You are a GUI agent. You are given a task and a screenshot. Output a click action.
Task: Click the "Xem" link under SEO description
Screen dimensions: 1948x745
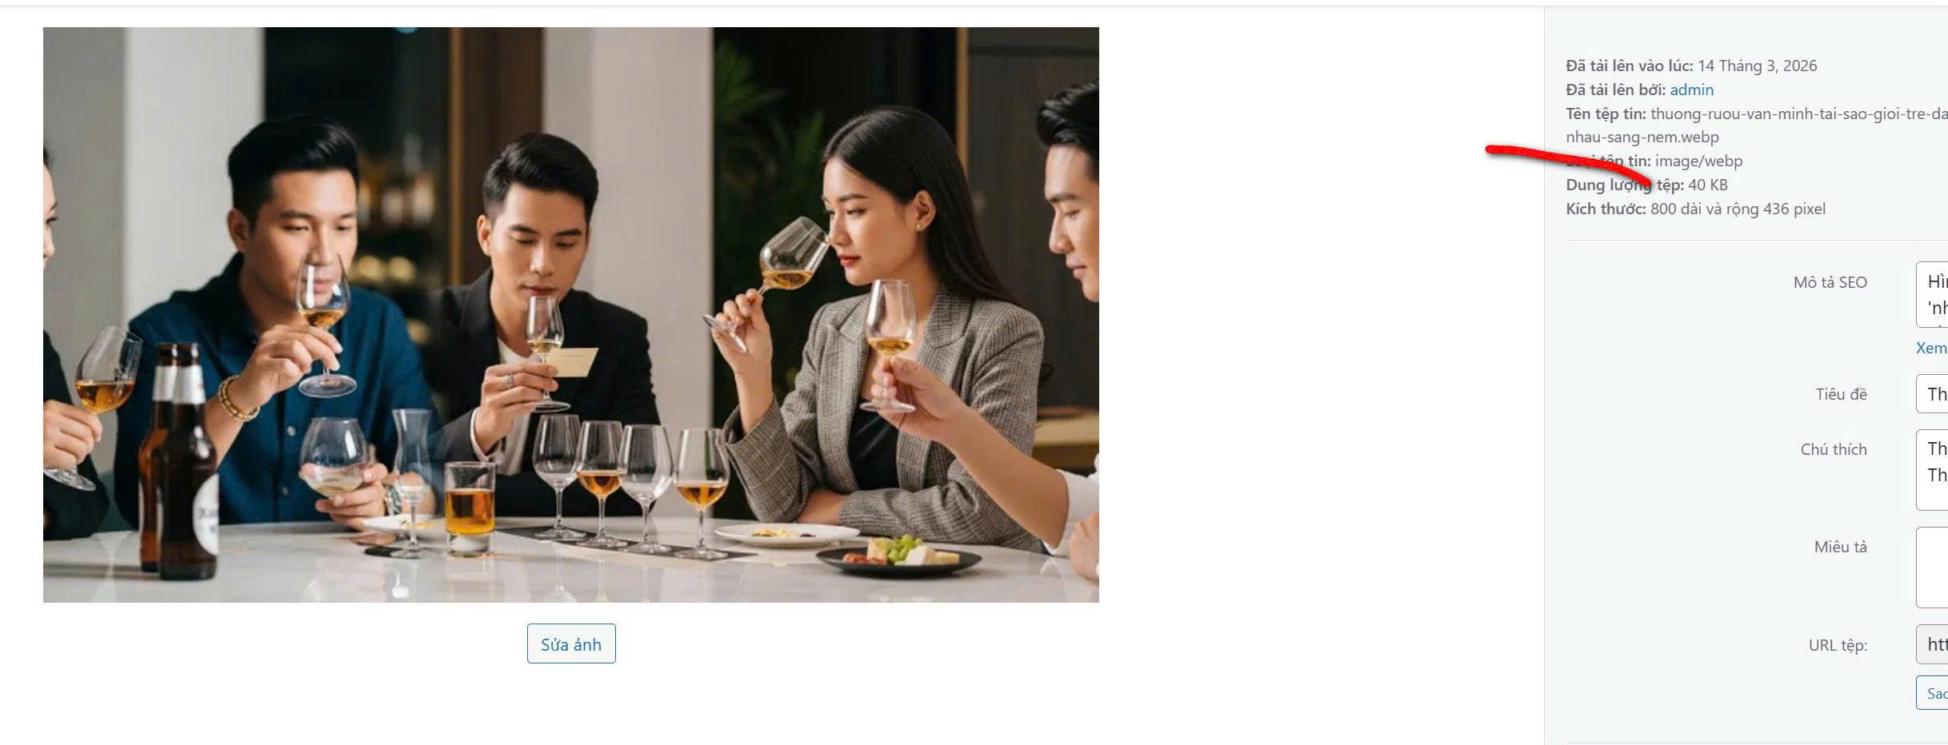point(1931,348)
